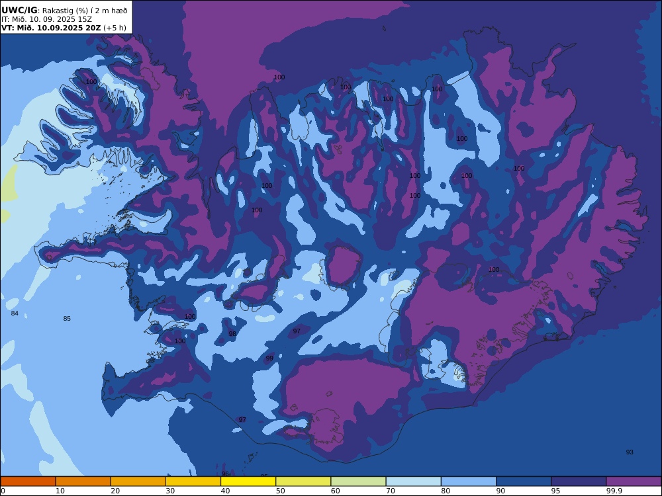Viewport: 662px width, 496px height.
Task: Select the medium blue 90–95 legend swatch
Action: tap(524, 481)
